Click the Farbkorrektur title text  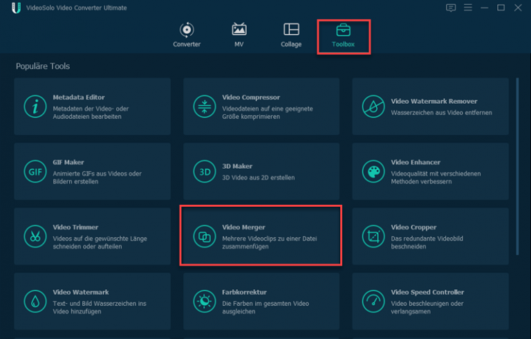click(x=244, y=292)
